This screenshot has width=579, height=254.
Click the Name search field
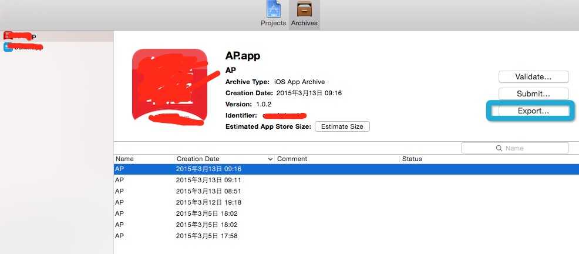click(x=515, y=148)
